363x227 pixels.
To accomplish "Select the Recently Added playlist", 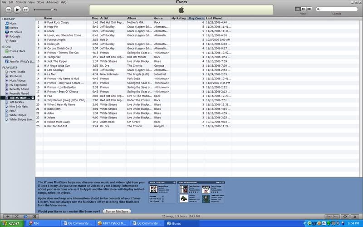I will (17, 89).
